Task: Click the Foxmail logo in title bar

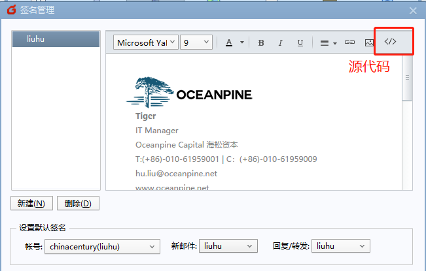Action: (12, 10)
